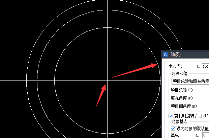The width and height of the screenshot is (209, 138).
Task: Toggle set as object default checkbox
Action: point(173,129)
